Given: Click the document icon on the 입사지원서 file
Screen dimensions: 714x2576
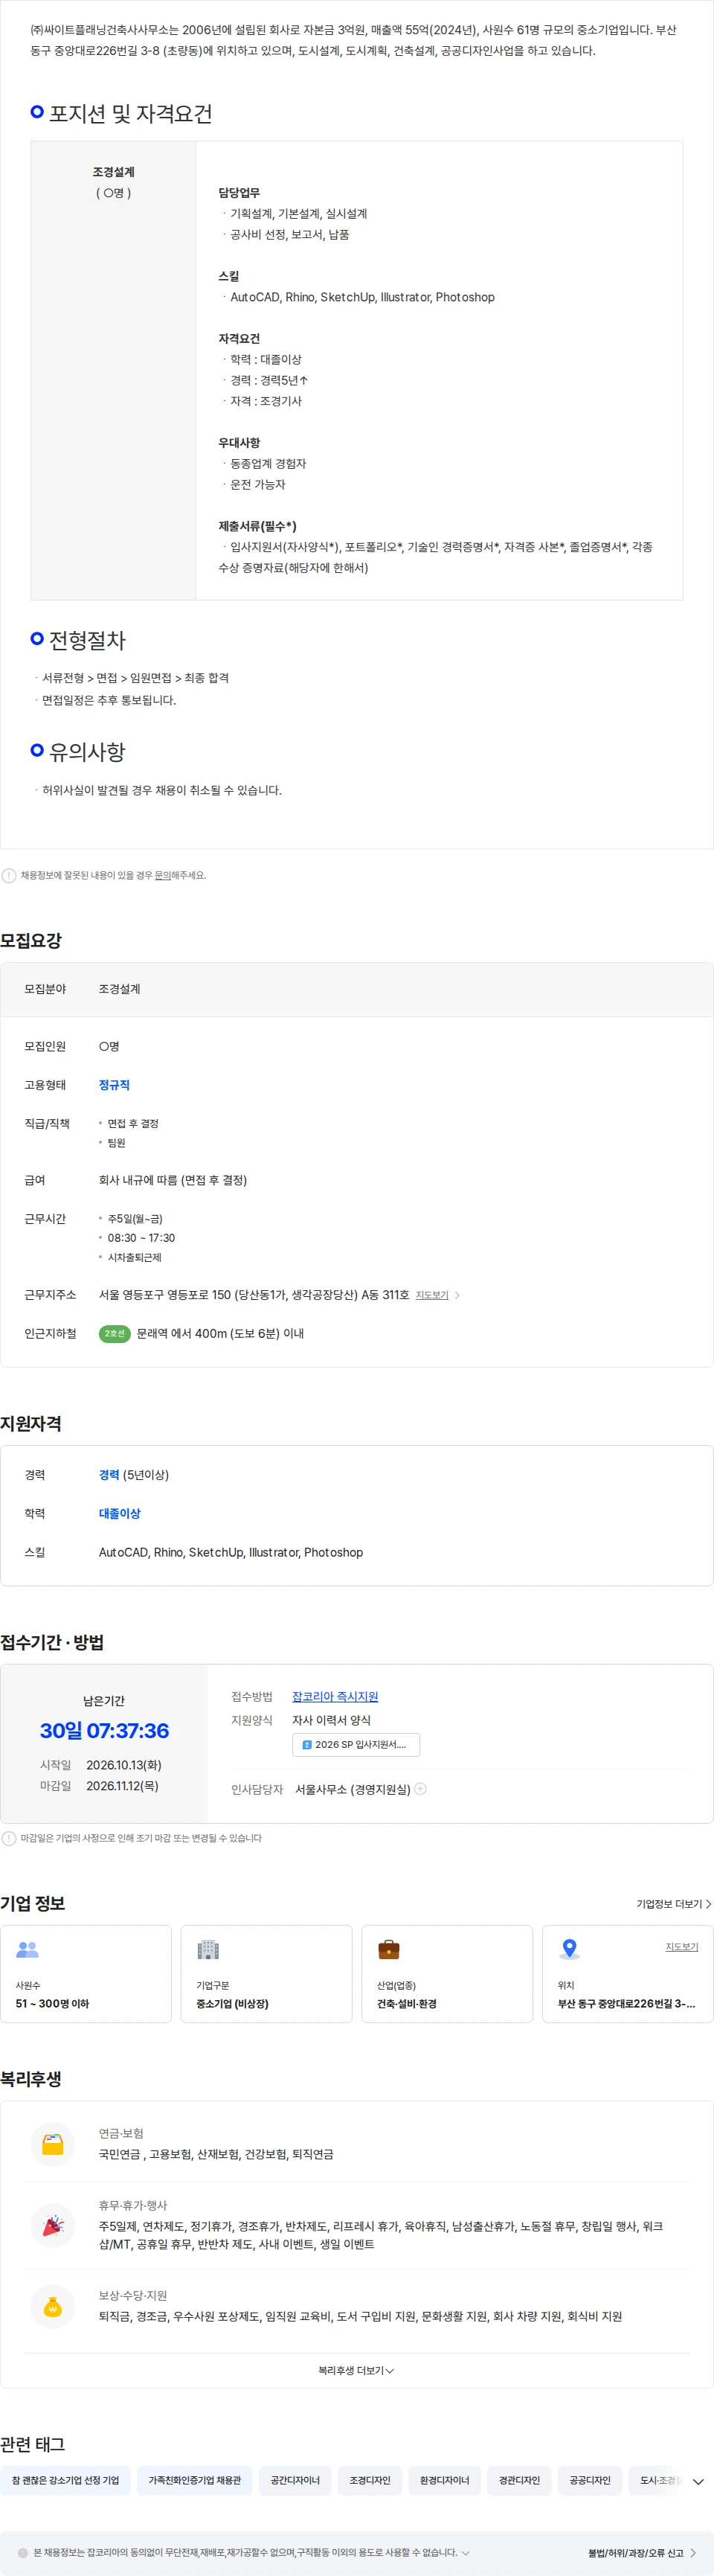Looking at the screenshot, I should pos(307,1744).
